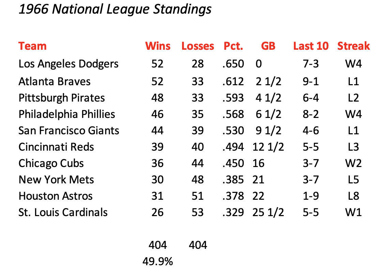The width and height of the screenshot is (392, 272).
Task: Click the GB column header
Action: (268, 46)
